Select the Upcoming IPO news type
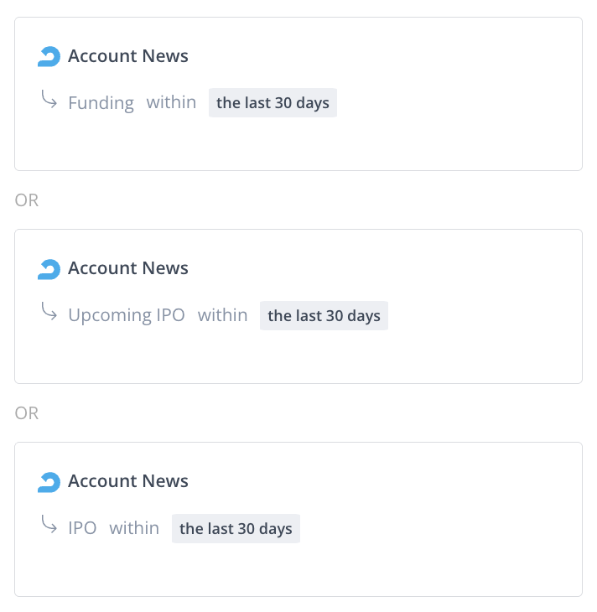Image resolution: width=597 pixels, height=612 pixels. click(x=127, y=315)
